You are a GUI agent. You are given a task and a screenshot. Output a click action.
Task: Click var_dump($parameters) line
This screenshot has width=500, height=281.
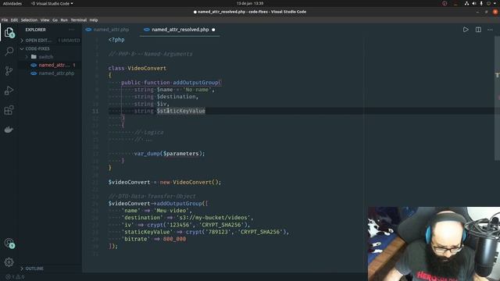coord(170,154)
